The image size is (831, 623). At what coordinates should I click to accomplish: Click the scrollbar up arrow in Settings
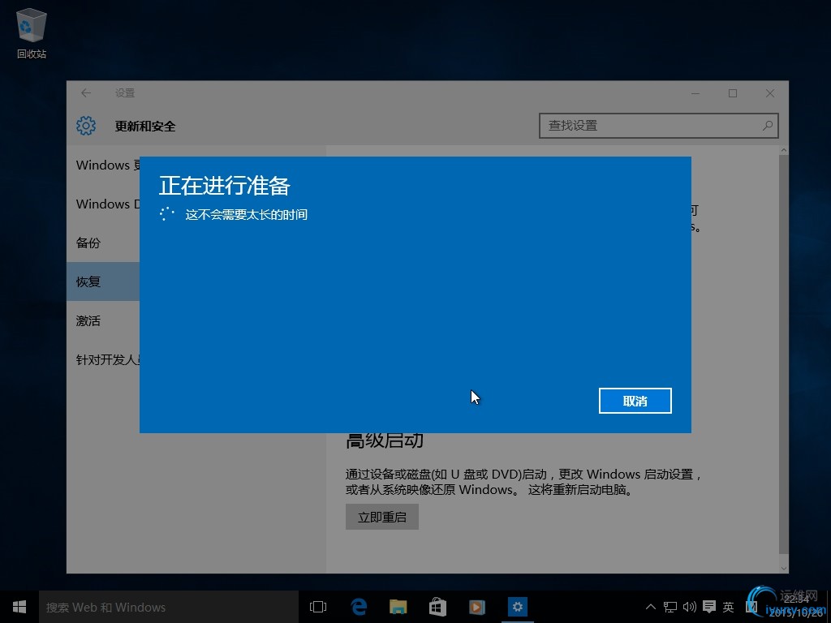click(x=784, y=151)
